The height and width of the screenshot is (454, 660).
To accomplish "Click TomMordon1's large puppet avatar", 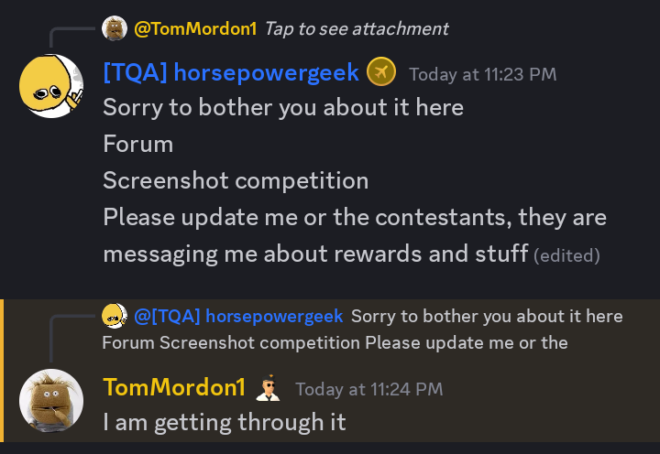I will (x=51, y=401).
